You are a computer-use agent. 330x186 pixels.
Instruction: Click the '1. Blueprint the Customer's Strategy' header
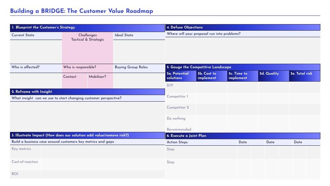(87, 28)
